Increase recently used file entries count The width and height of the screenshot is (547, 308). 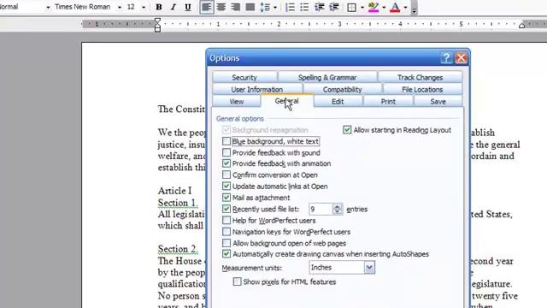pos(338,206)
